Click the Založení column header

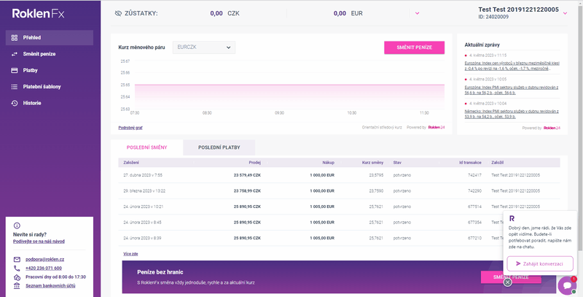pos(131,163)
